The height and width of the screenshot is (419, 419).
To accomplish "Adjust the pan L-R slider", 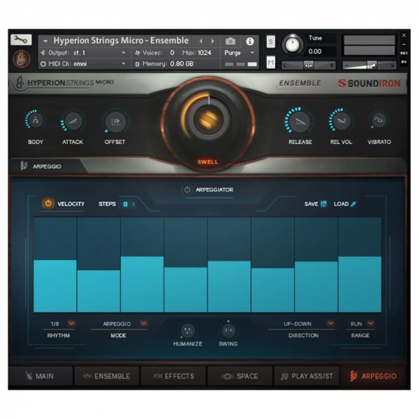I will point(309,65).
